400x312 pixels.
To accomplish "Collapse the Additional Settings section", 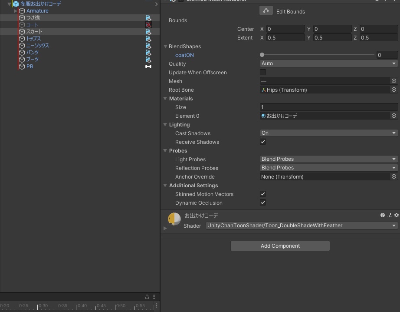I will (165, 186).
